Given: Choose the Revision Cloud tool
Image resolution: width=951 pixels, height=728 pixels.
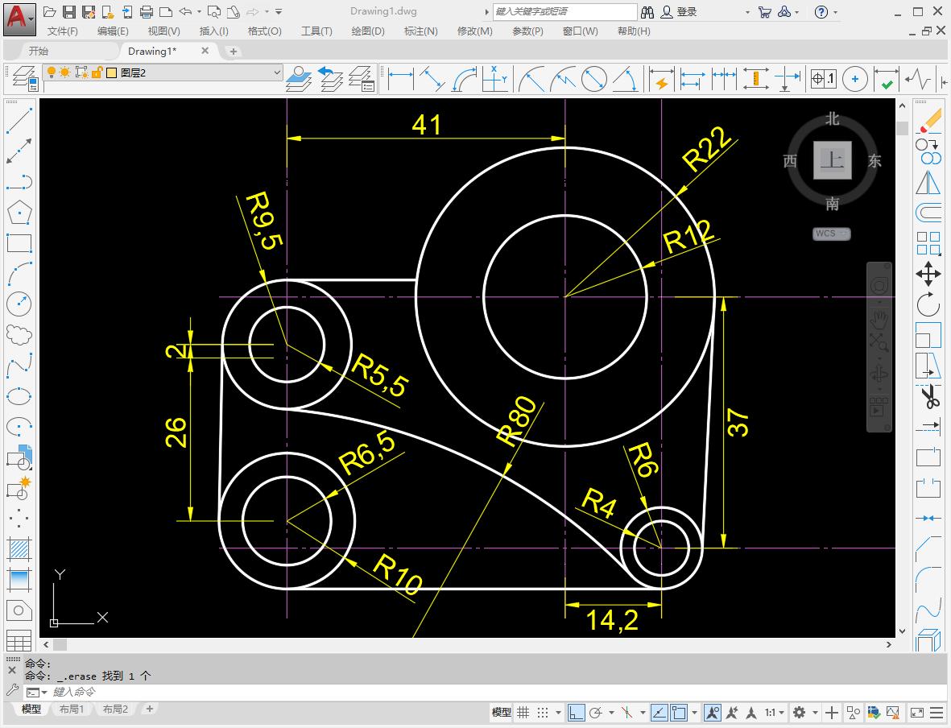Looking at the screenshot, I should point(19,334).
